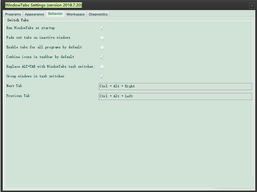This screenshot has height=192, width=257.
Task: Click the 'Replace ALT+TAB with WindowTabs task switcher.' label
Action: click(51, 66)
